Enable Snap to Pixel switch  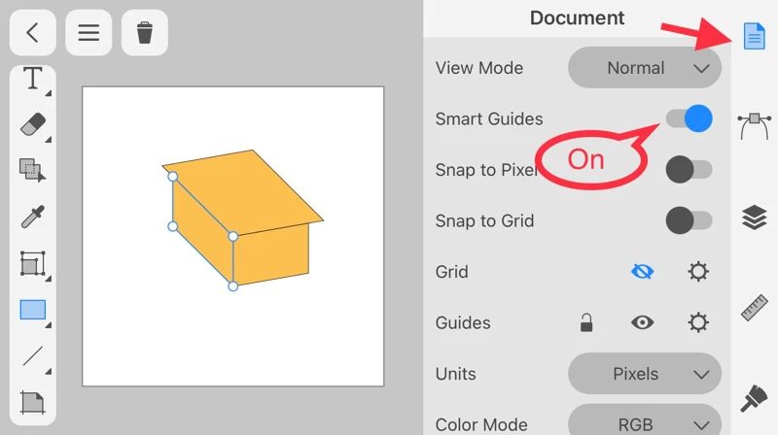[x=689, y=170]
